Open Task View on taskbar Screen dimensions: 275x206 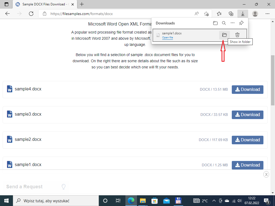(118, 201)
